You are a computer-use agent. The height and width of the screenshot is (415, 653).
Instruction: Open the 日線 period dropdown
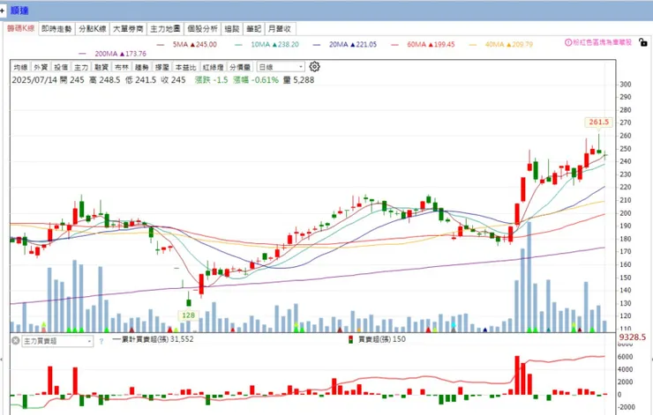point(281,67)
